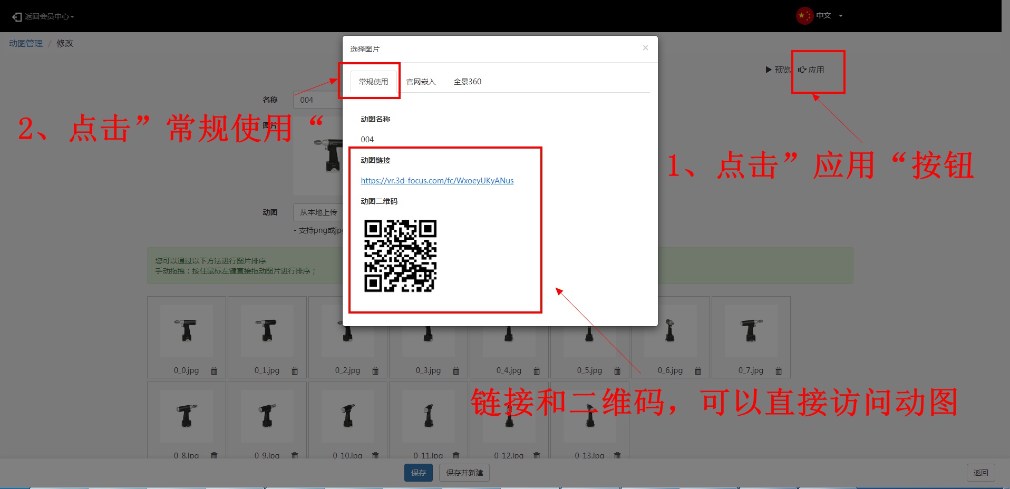
Task: Select the 0_0.jpg drill thumbnail
Action: (187, 330)
